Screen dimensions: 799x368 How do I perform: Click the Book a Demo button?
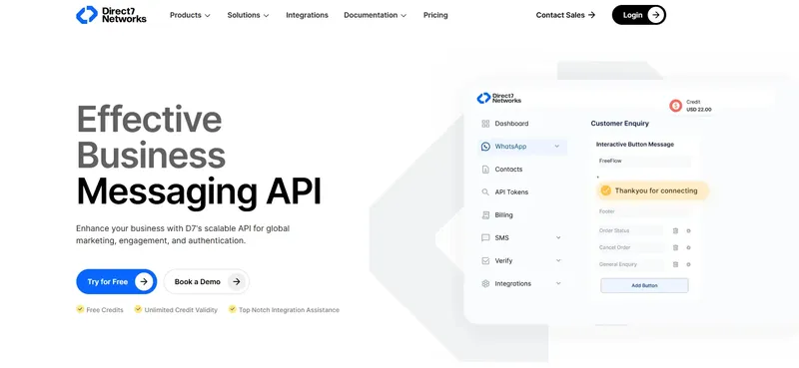click(207, 281)
